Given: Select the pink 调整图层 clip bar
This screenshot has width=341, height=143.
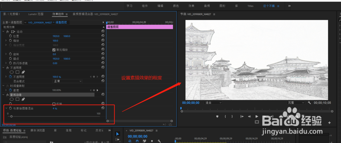Looking at the screenshot, I should click(139, 27).
